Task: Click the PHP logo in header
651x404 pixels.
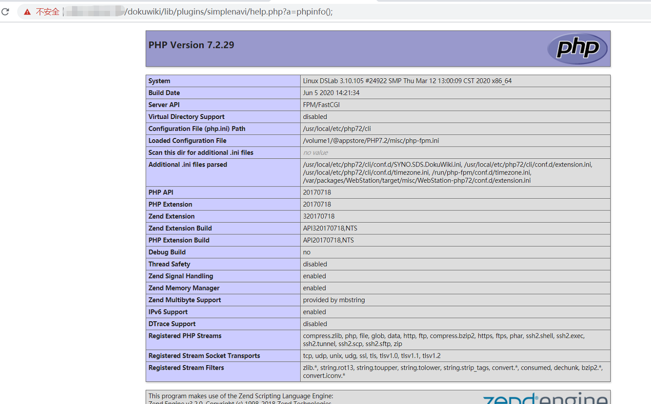Action: 577,48
